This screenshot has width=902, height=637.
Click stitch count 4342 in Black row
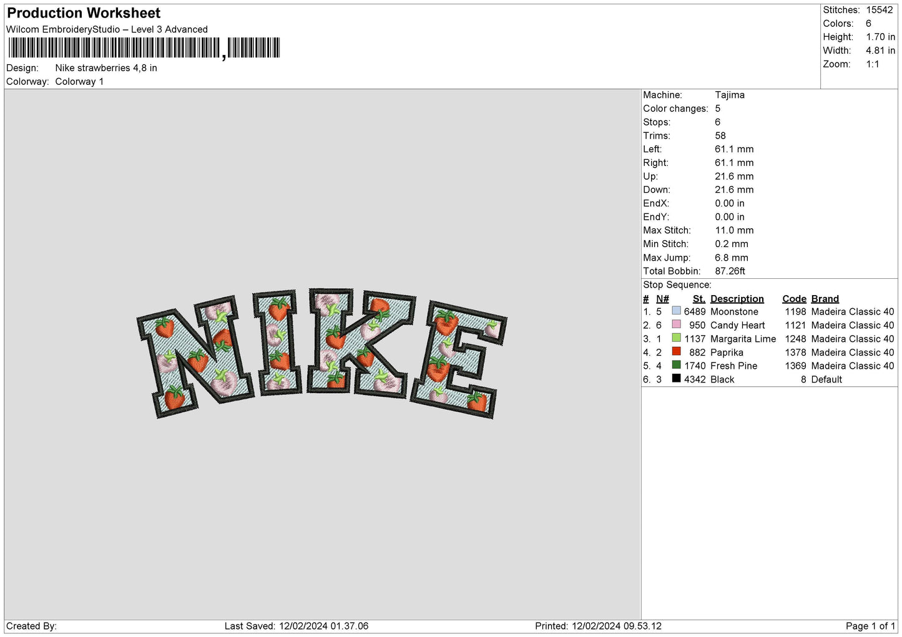[x=695, y=379]
